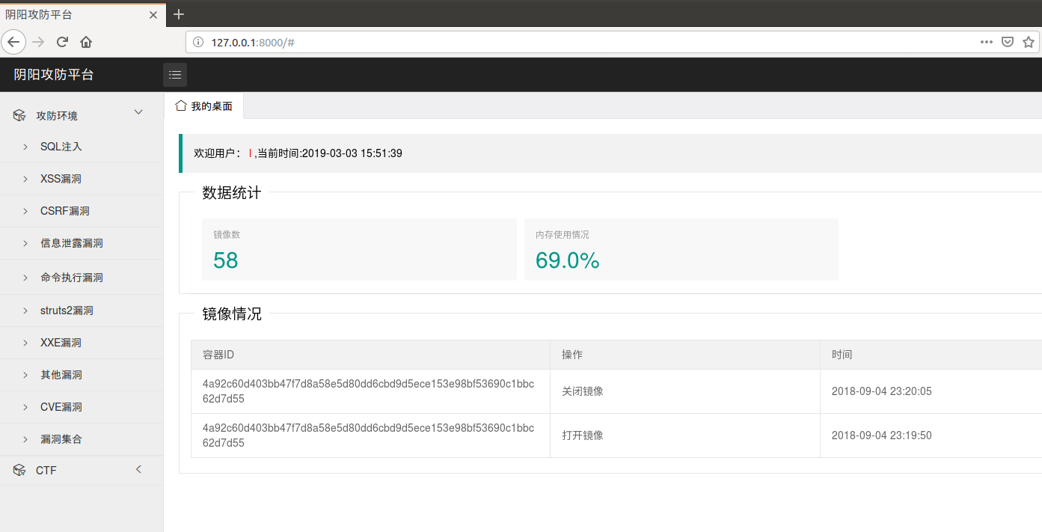Open the page actions three-dot menu
Viewport: 1042px width, 532px height.
[x=987, y=42]
